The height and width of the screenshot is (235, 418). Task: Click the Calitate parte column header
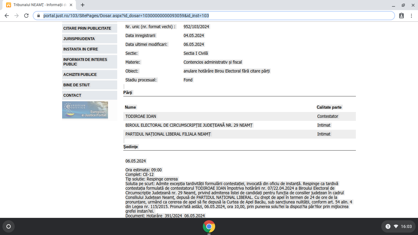[x=329, y=107]
